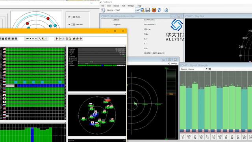Select the Latitude value 37.000028833
The height and width of the screenshot is (142, 252).
tap(150, 20)
